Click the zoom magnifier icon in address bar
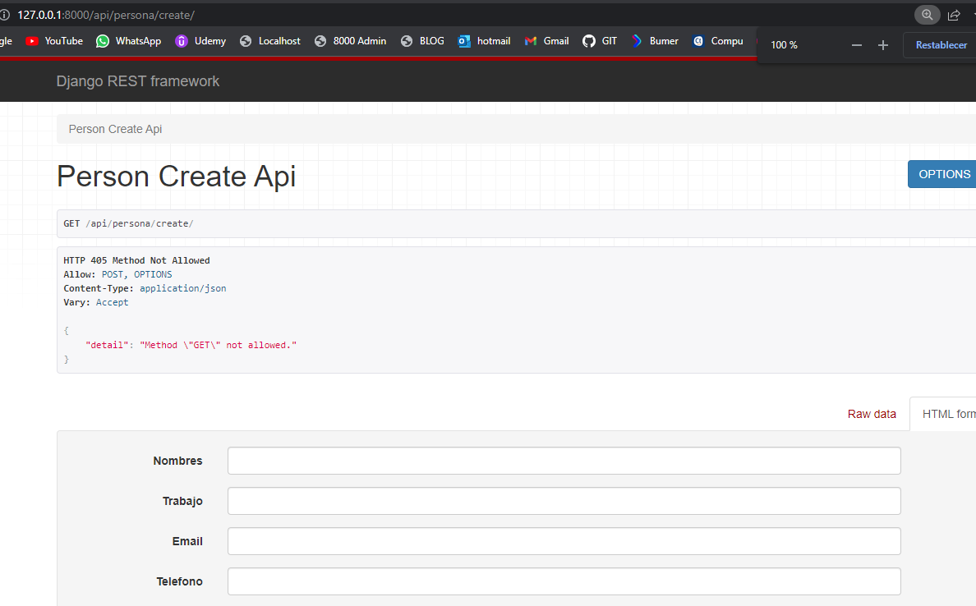 pyautogui.click(x=927, y=15)
